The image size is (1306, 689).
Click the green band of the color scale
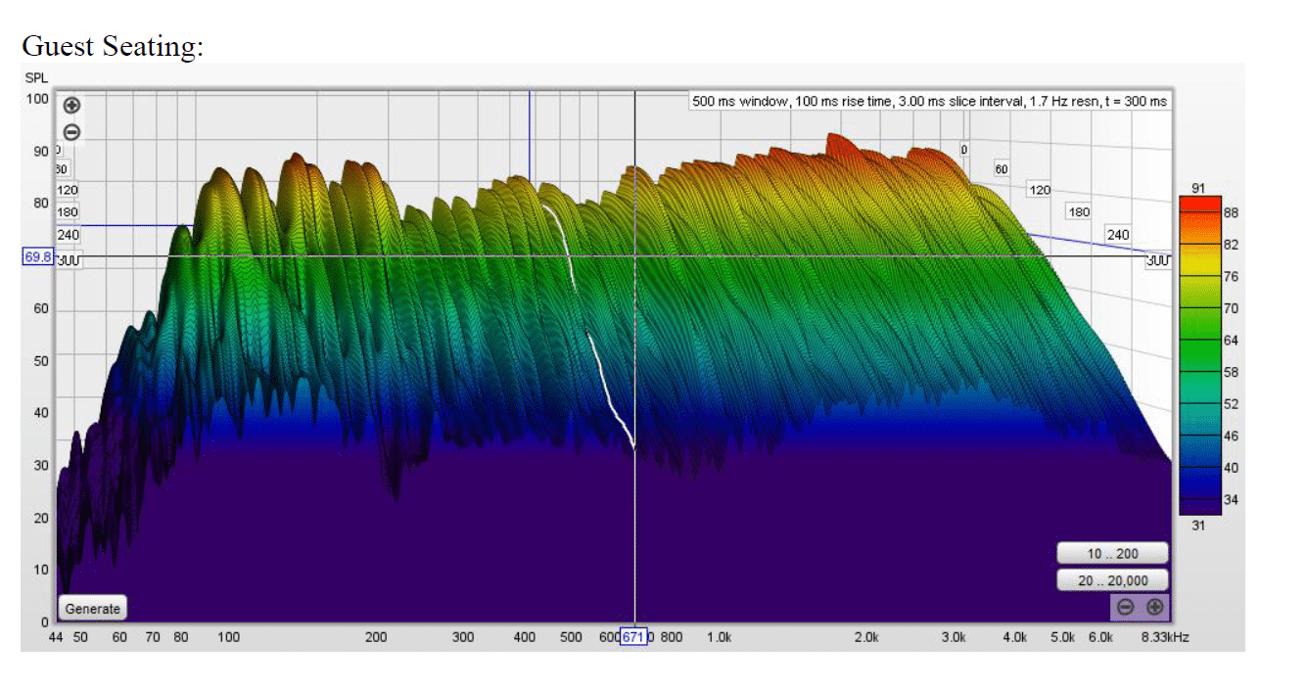1200,323
